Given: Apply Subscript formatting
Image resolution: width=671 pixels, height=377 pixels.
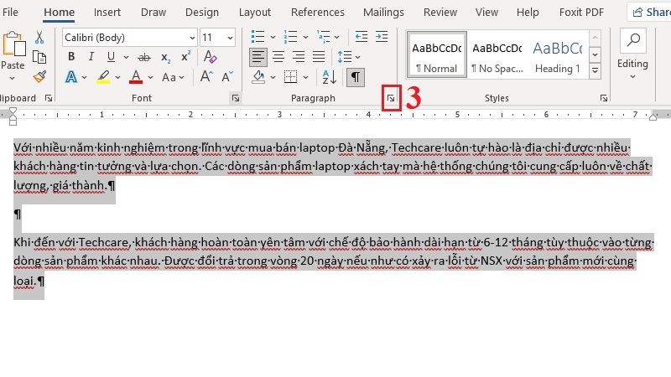Looking at the screenshot, I should 165,57.
